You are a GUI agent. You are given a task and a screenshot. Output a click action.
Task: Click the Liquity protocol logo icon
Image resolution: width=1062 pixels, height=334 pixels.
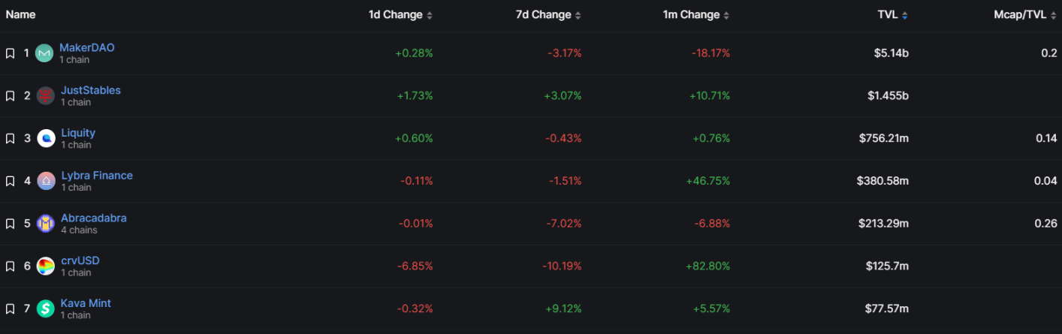(x=46, y=139)
